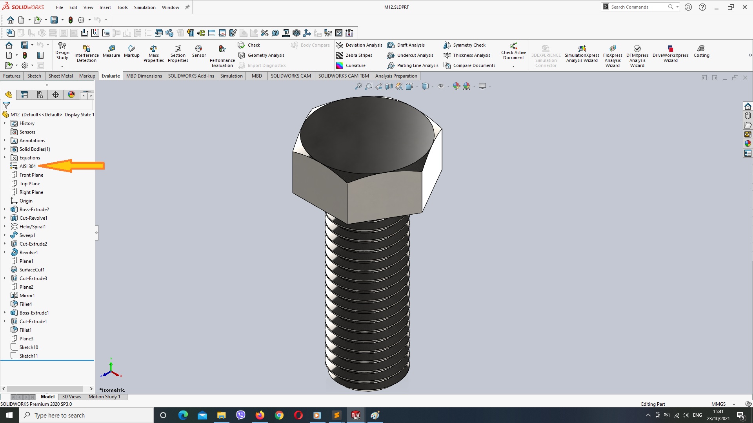
Task: Open the Costing tool
Action: (x=701, y=51)
